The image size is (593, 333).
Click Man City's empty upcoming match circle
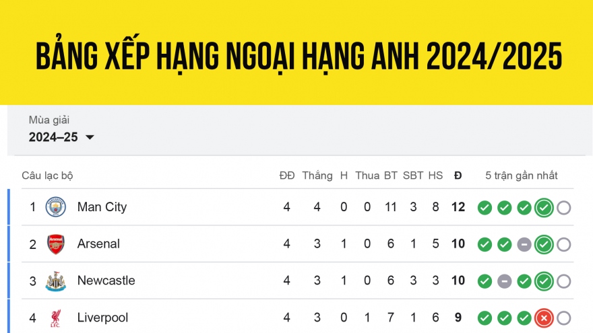click(564, 207)
